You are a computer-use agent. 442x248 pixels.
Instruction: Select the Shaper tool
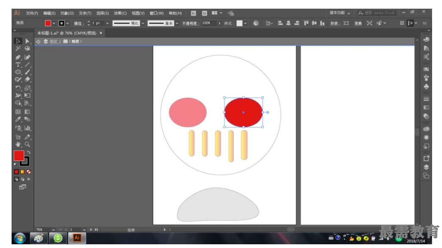[x=18, y=80]
